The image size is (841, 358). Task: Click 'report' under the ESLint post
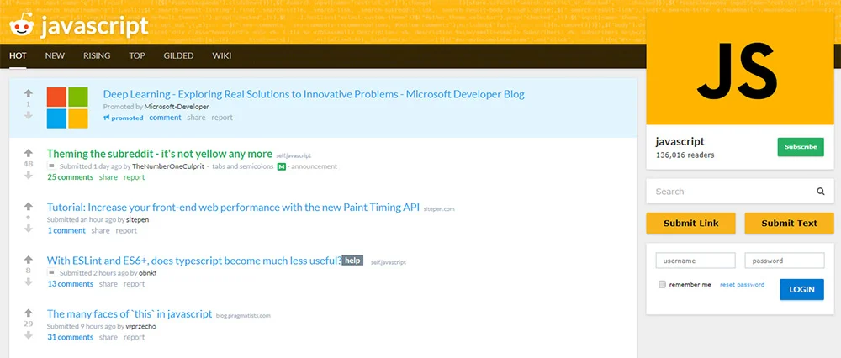(134, 284)
